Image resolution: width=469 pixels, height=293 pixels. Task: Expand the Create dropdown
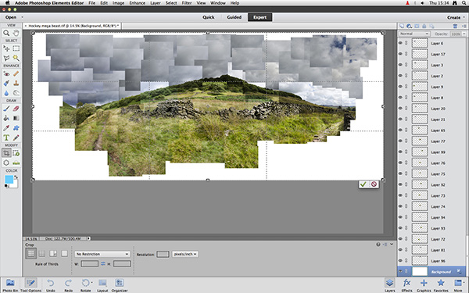coord(456,18)
